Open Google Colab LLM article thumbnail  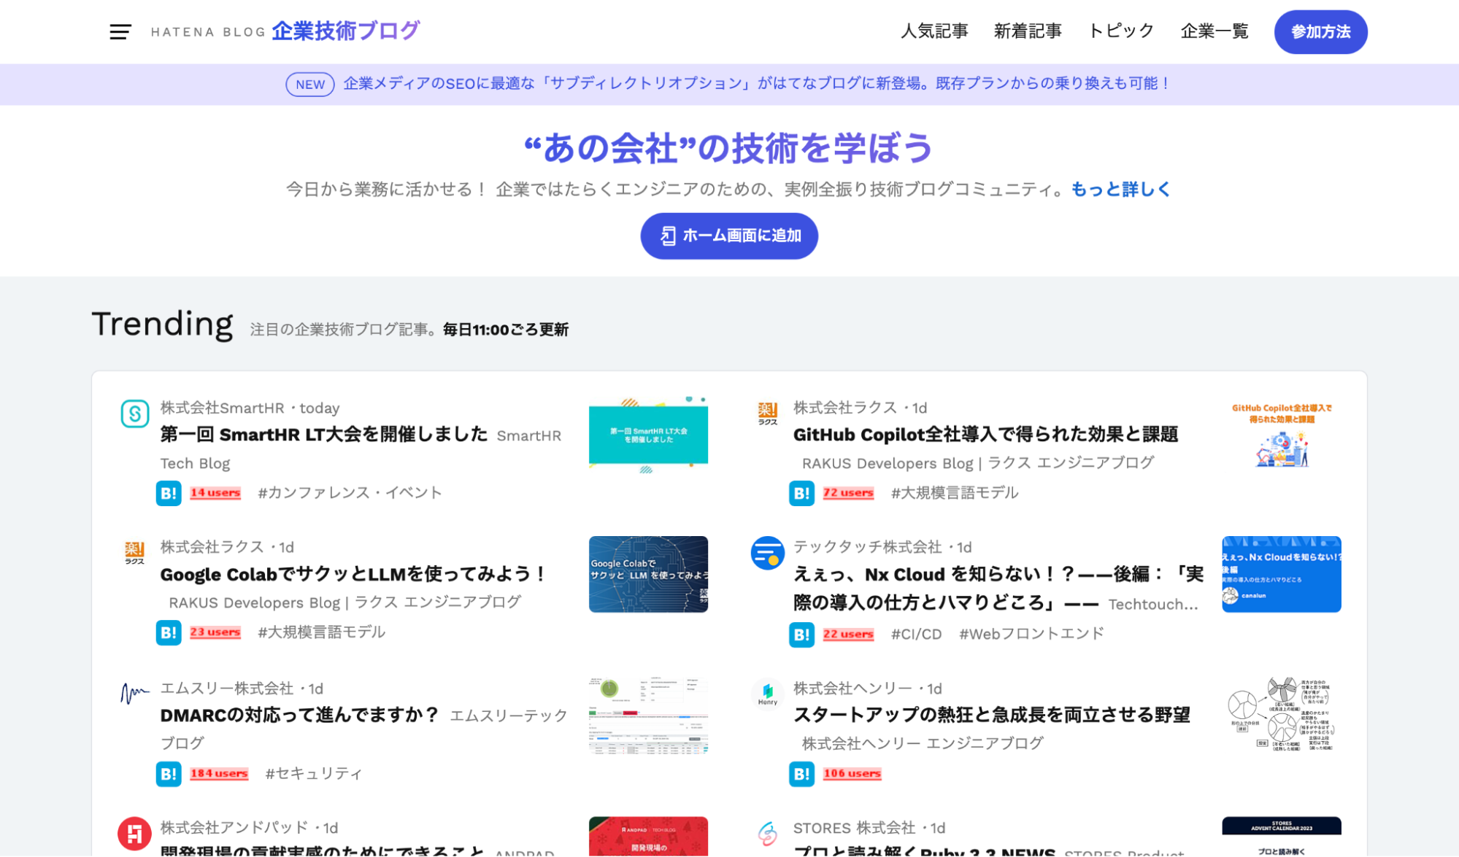(x=648, y=574)
